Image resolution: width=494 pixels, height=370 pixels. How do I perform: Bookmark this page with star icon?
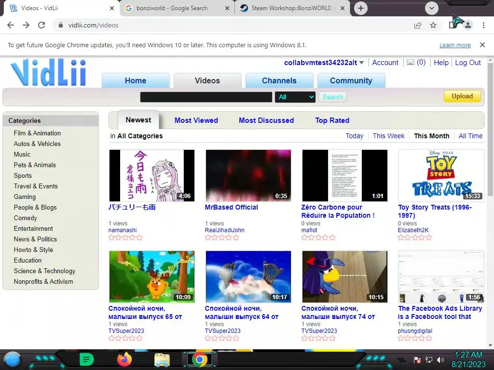tap(433, 25)
